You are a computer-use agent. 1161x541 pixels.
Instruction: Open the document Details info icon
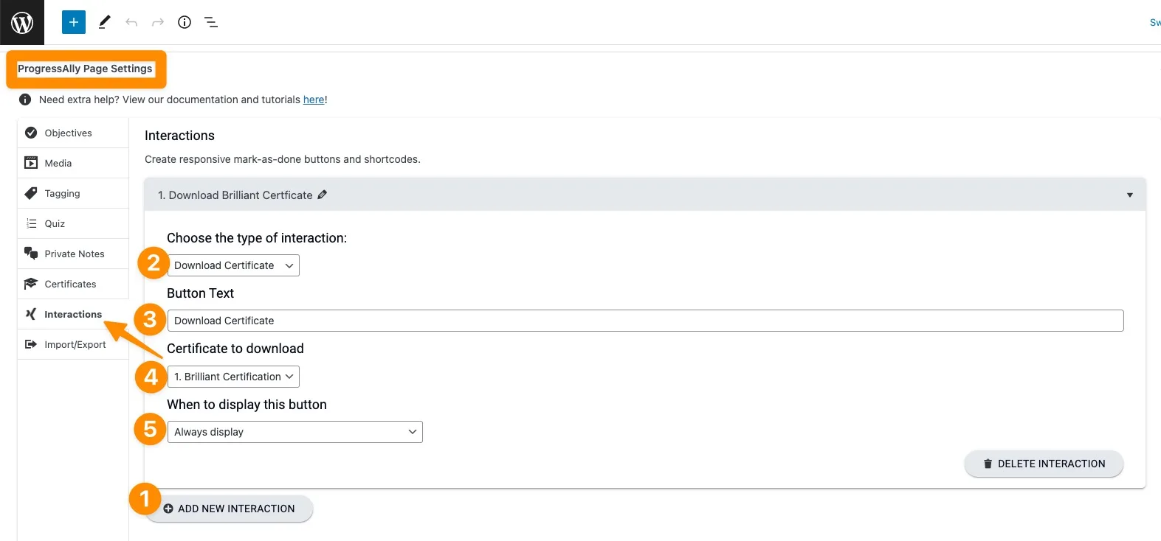(x=185, y=22)
